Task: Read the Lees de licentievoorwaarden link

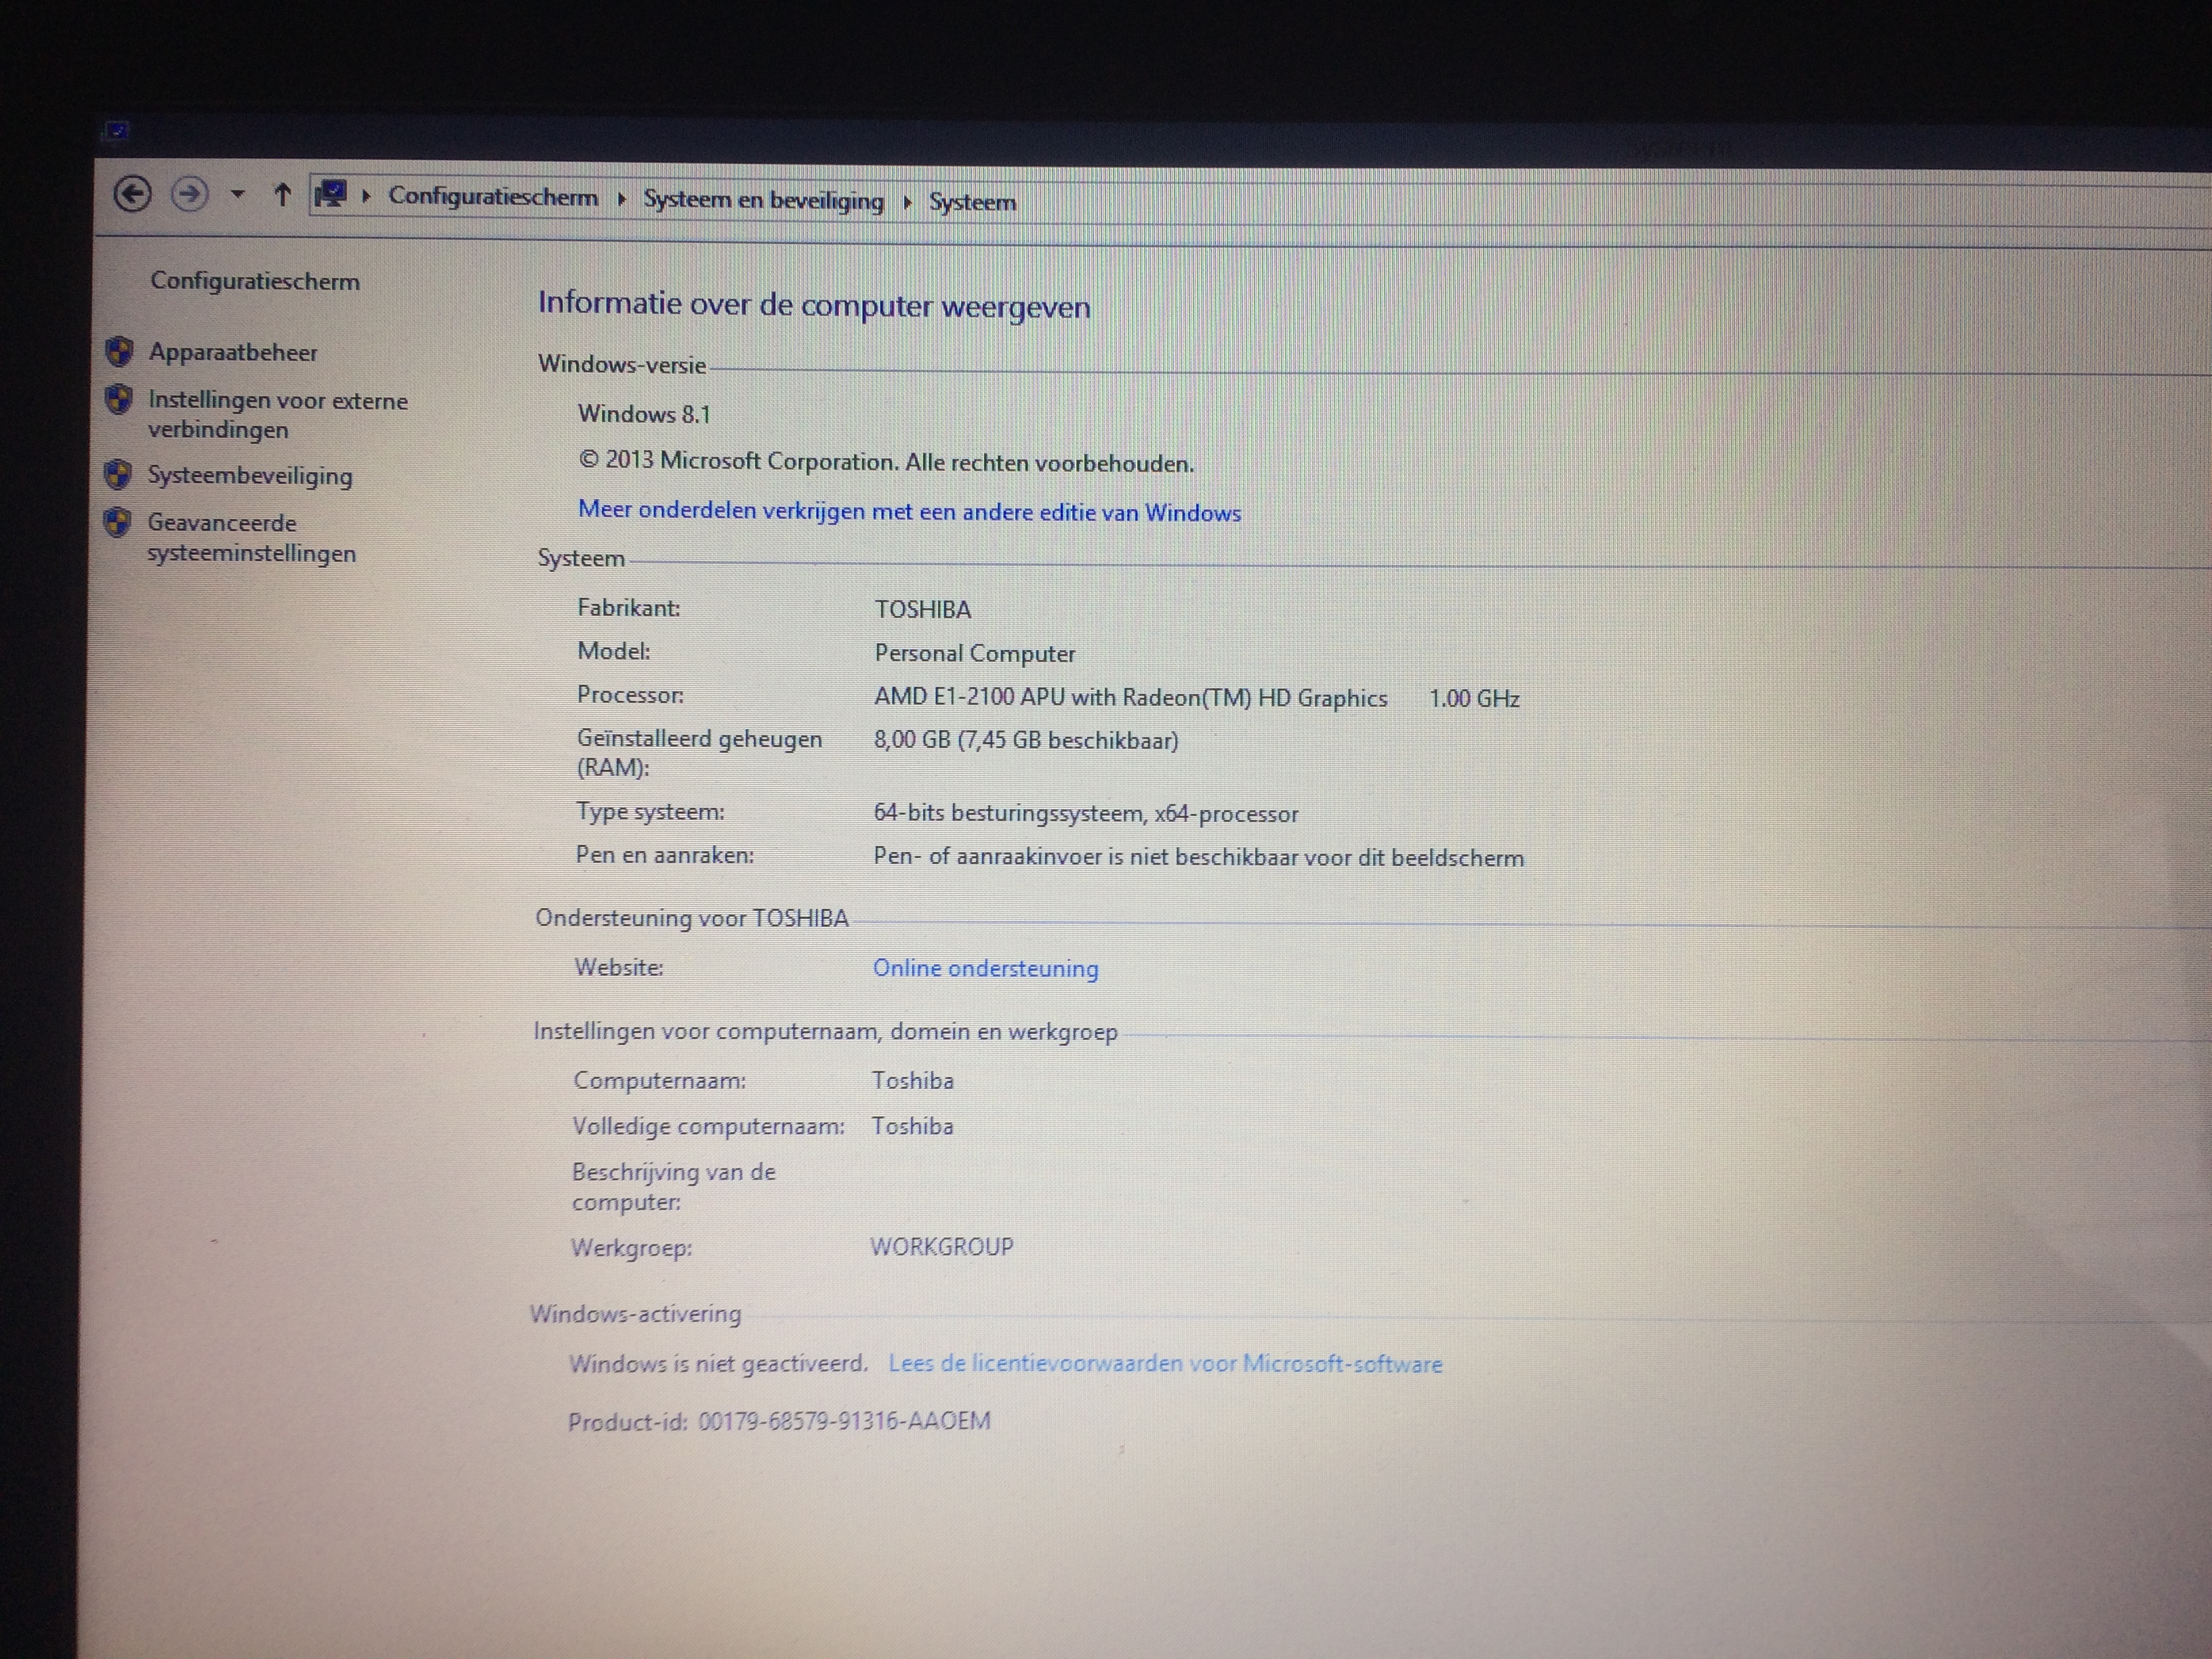Action: (1165, 1364)
